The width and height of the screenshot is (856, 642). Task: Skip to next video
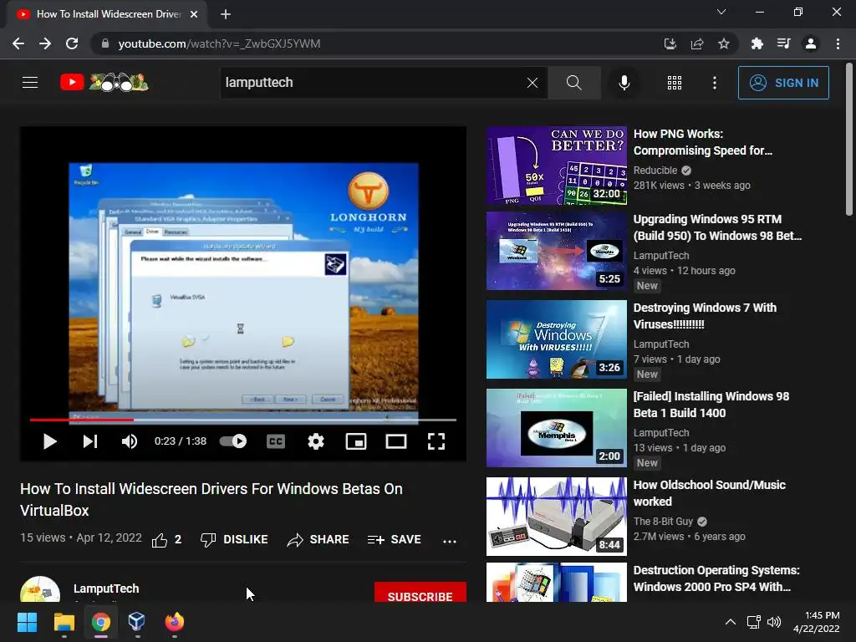(90, 441)
